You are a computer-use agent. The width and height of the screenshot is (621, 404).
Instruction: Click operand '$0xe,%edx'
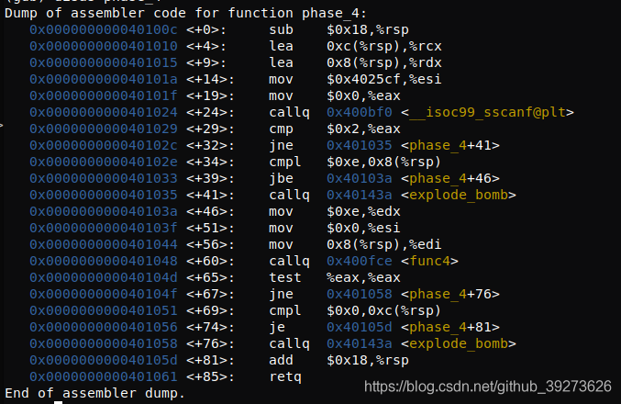(363, 211)
